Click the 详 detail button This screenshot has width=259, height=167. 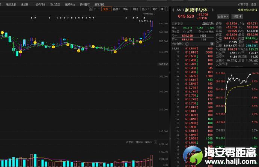(x=212, y=44)
